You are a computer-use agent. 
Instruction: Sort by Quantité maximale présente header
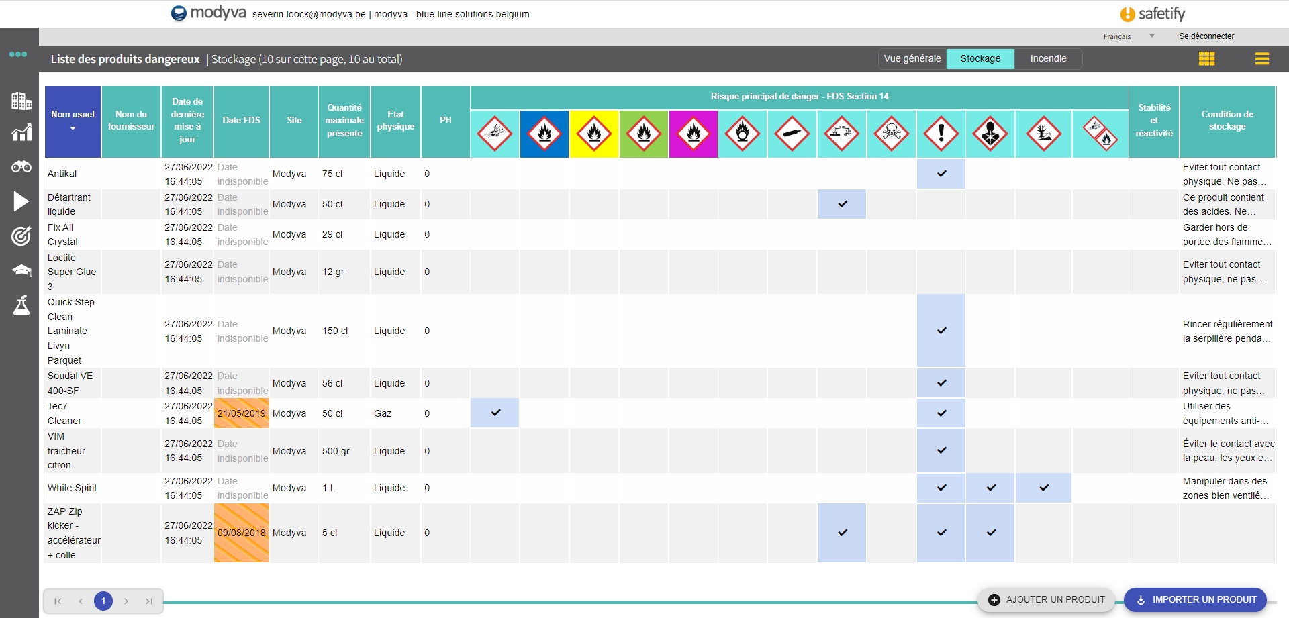344,121
